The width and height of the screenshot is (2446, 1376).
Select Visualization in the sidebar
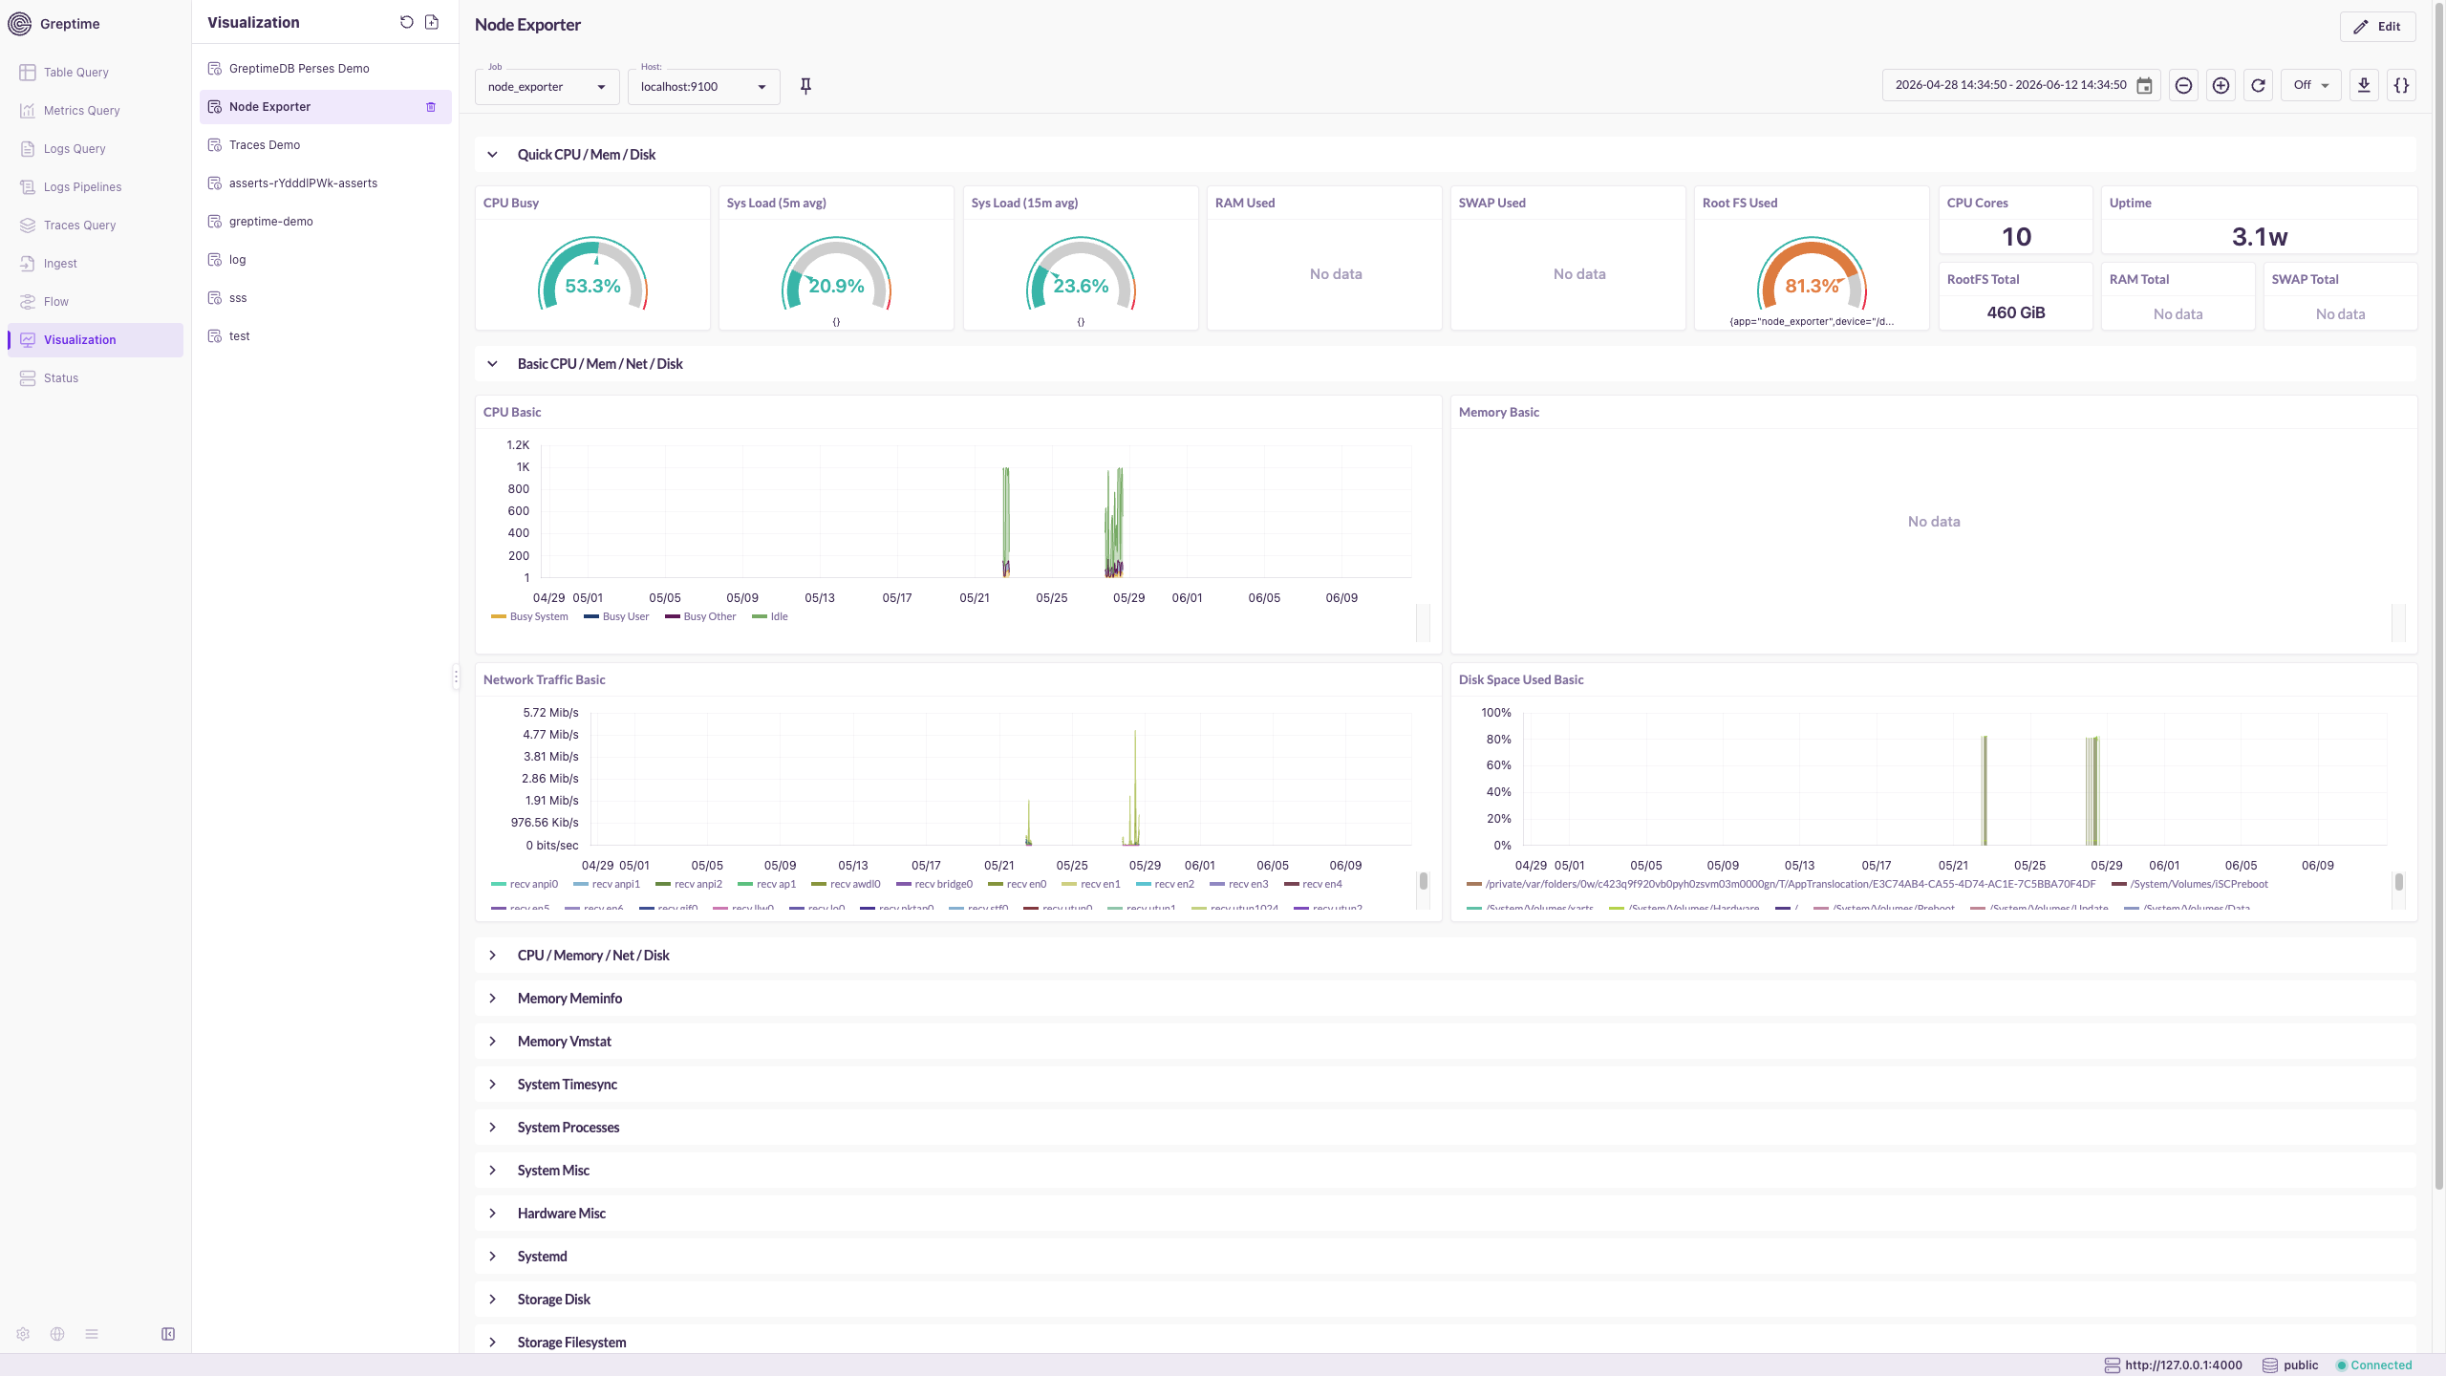click(x=96, y=340)
